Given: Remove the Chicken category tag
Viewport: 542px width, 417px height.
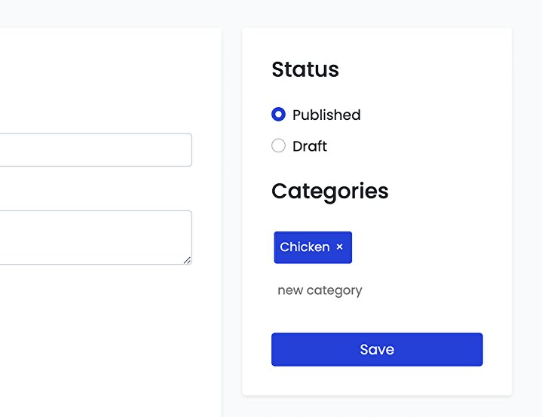Looking at the screenshot, I should point(339,247).
